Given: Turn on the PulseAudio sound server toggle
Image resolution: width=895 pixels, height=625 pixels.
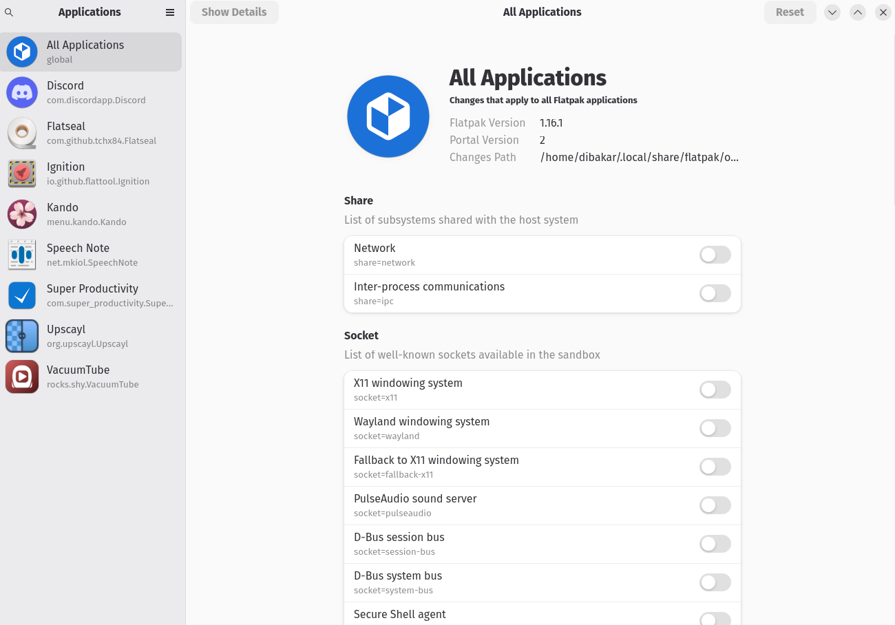Looking at the screenshot, I should coord(715,505).
